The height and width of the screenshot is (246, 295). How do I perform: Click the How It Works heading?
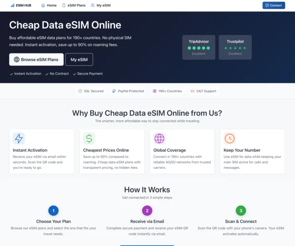point(147,190)
